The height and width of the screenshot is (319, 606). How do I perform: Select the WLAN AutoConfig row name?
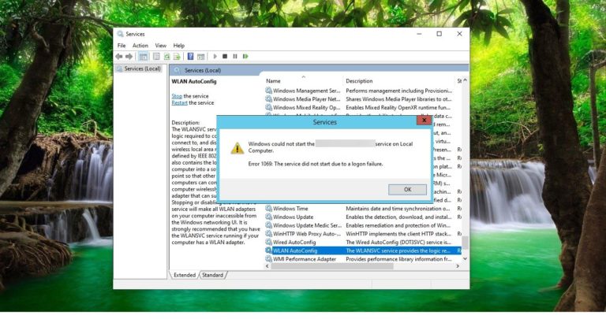click(x=295, y=250)
